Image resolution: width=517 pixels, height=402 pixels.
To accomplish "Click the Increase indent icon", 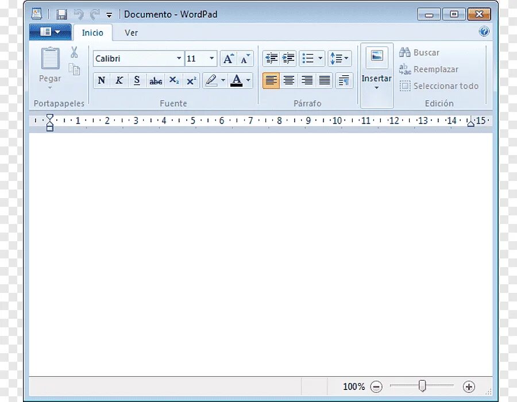I will click(288, 59).
